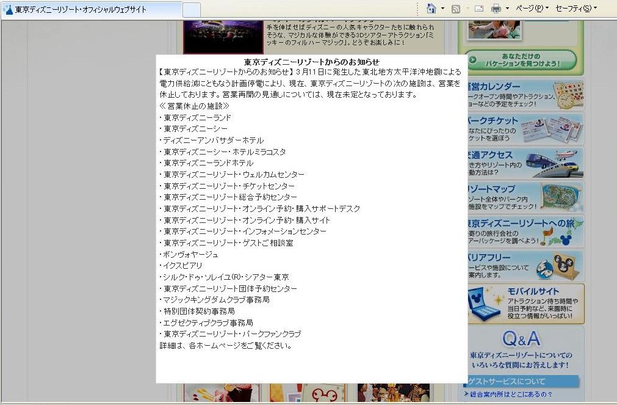
Task: Click シルク・ドゥ・ソレイユ シアター東京 entry
Action: (x=225, y=277)
